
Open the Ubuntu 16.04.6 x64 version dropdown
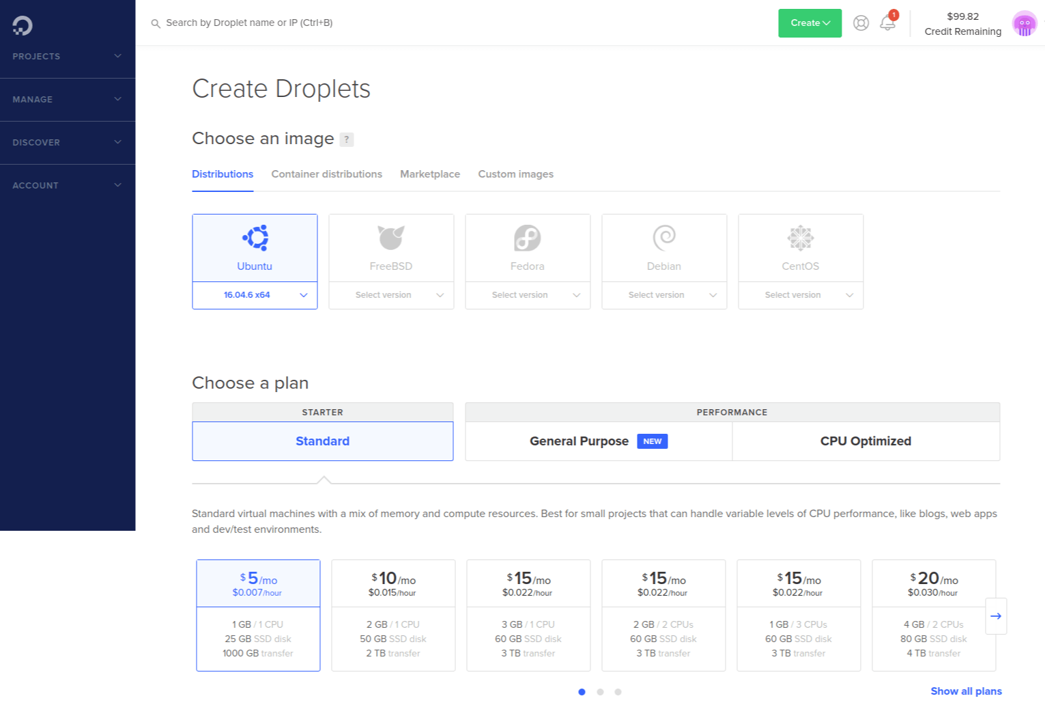255,295
